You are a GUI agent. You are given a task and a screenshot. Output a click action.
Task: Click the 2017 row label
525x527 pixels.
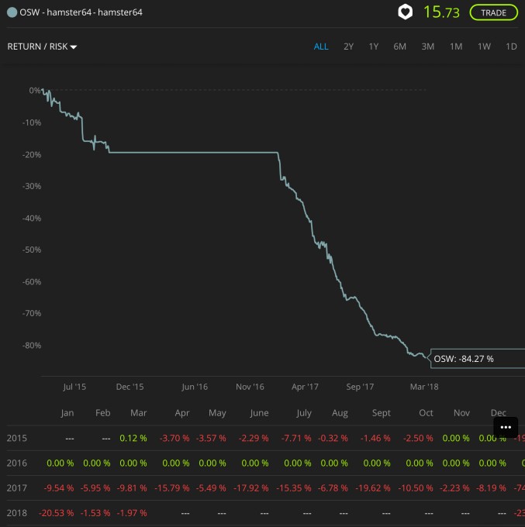(x=16, y=488)
